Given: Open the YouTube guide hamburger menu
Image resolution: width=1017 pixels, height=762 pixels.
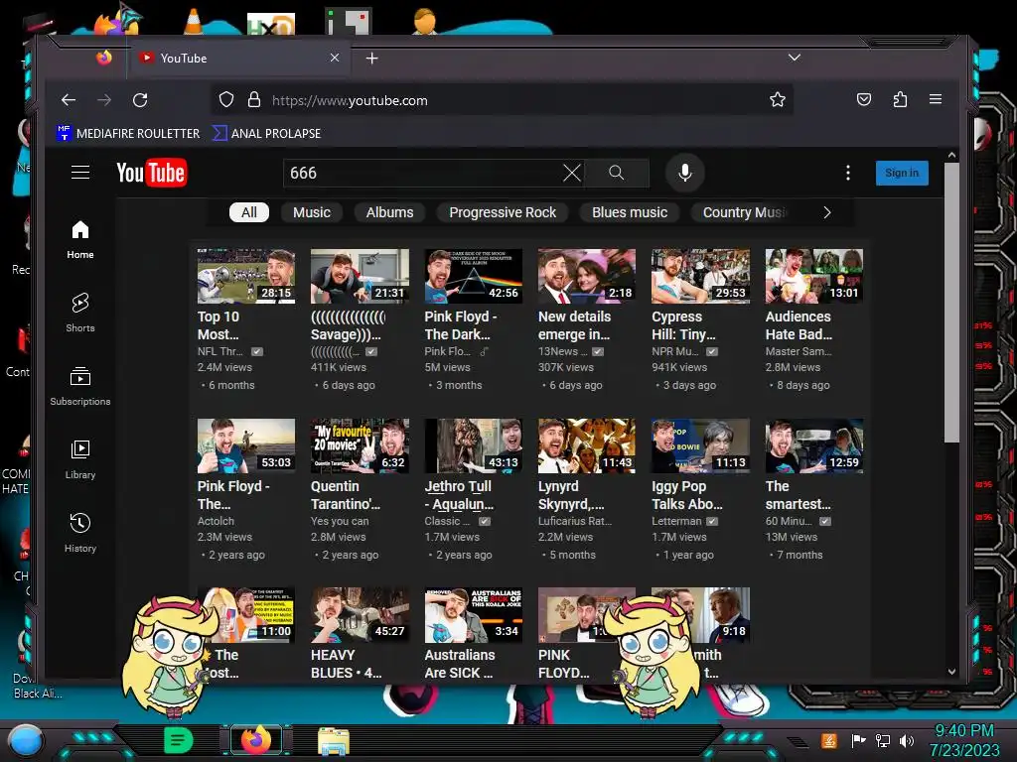Looking at the screenshot, I should tap(80, 173).
